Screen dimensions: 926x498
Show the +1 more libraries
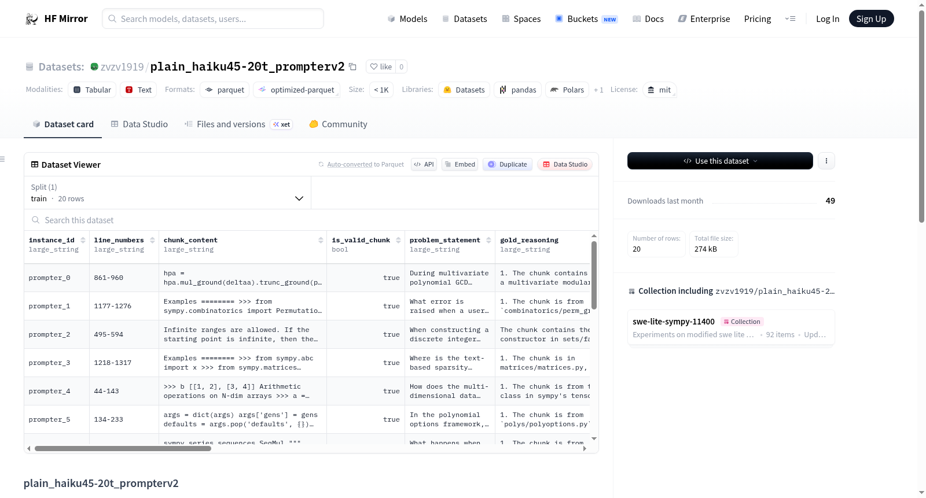click(x=598, y=90)
